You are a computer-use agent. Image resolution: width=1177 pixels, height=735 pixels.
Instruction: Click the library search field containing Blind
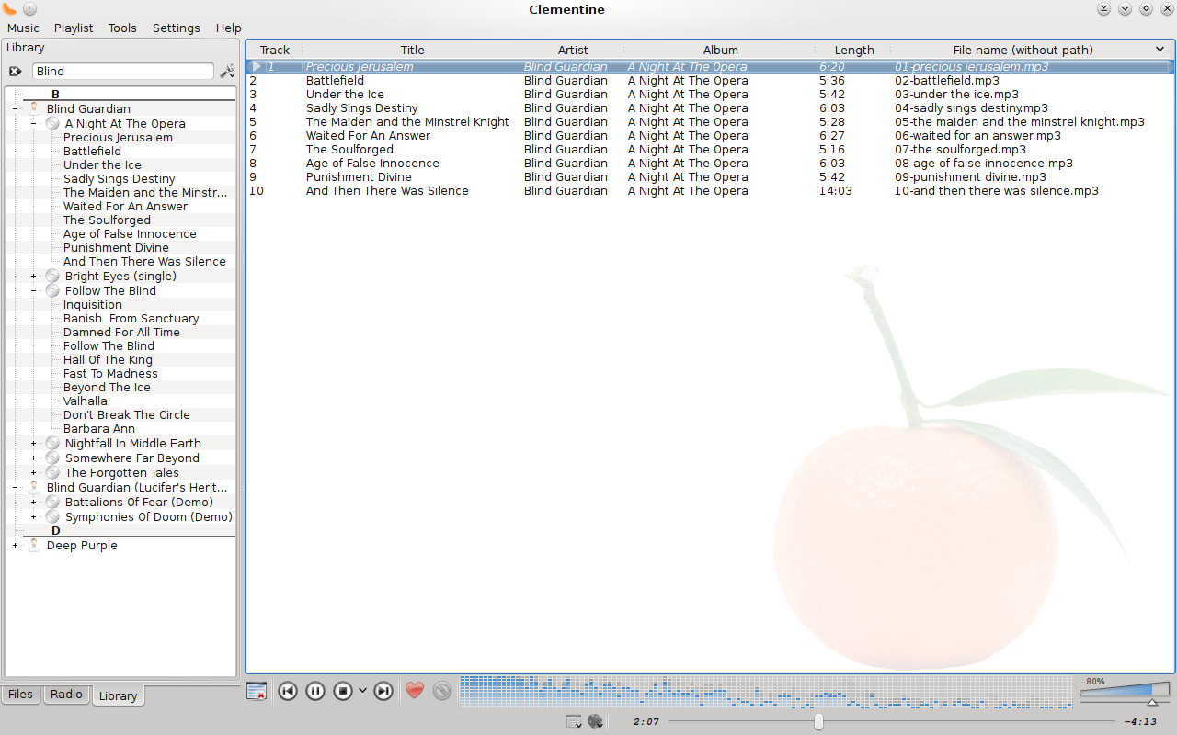coord(123,71)
